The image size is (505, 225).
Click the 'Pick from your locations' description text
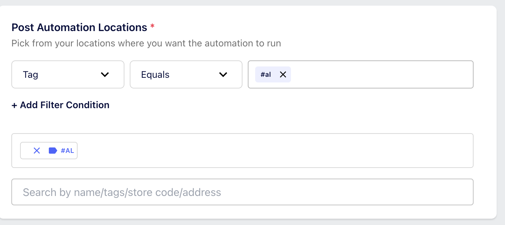click(146, 43)
